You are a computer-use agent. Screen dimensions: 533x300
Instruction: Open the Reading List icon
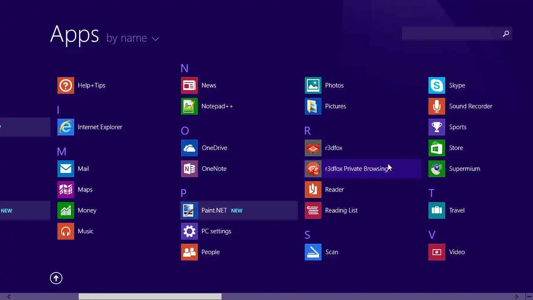313,210
